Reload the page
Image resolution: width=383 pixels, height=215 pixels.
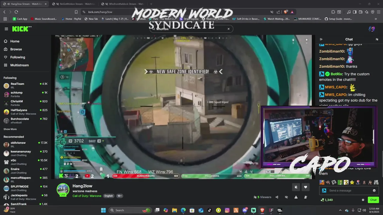(16, 12)
